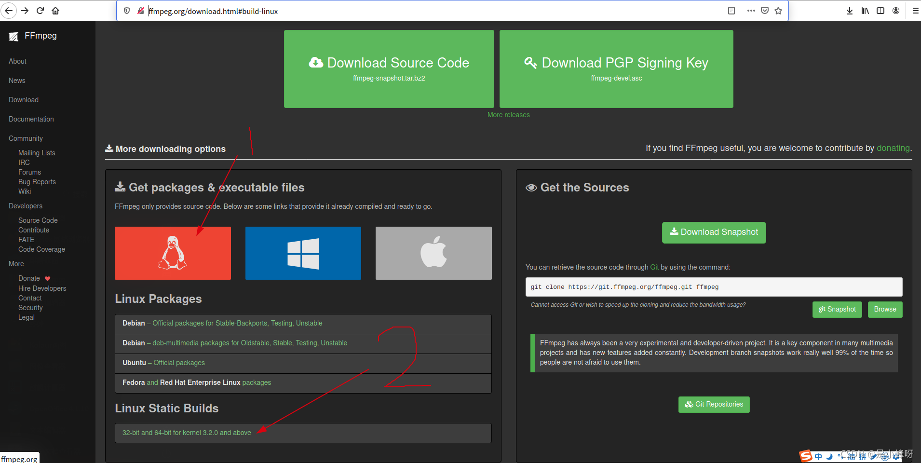Viewport: 921px width, 463px height.
Task: Open the browser library
Action: [x=865, y=11]
